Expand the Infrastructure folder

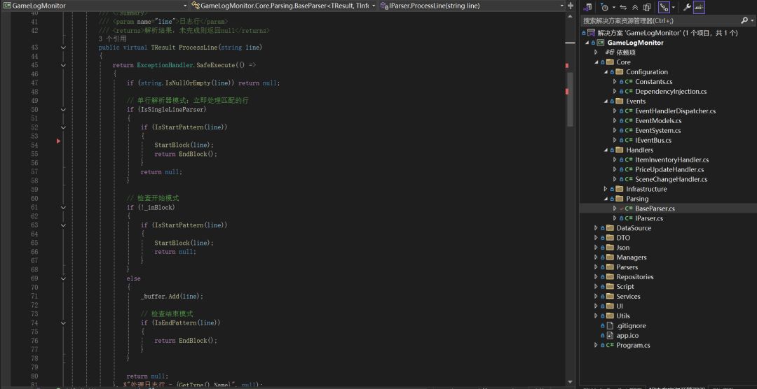[x=606, y=189]
